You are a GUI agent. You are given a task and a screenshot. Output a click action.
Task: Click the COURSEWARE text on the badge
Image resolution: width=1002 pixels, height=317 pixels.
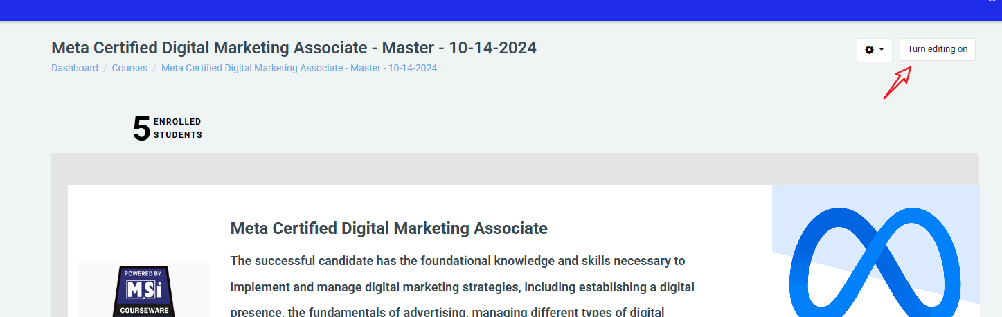tap(143, 311)
